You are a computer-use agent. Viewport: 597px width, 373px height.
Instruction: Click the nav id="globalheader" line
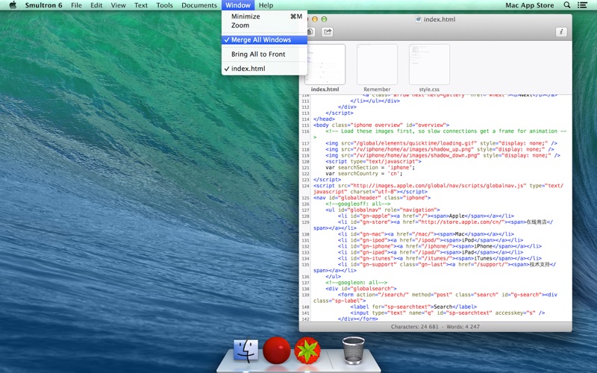click(372, 198)
